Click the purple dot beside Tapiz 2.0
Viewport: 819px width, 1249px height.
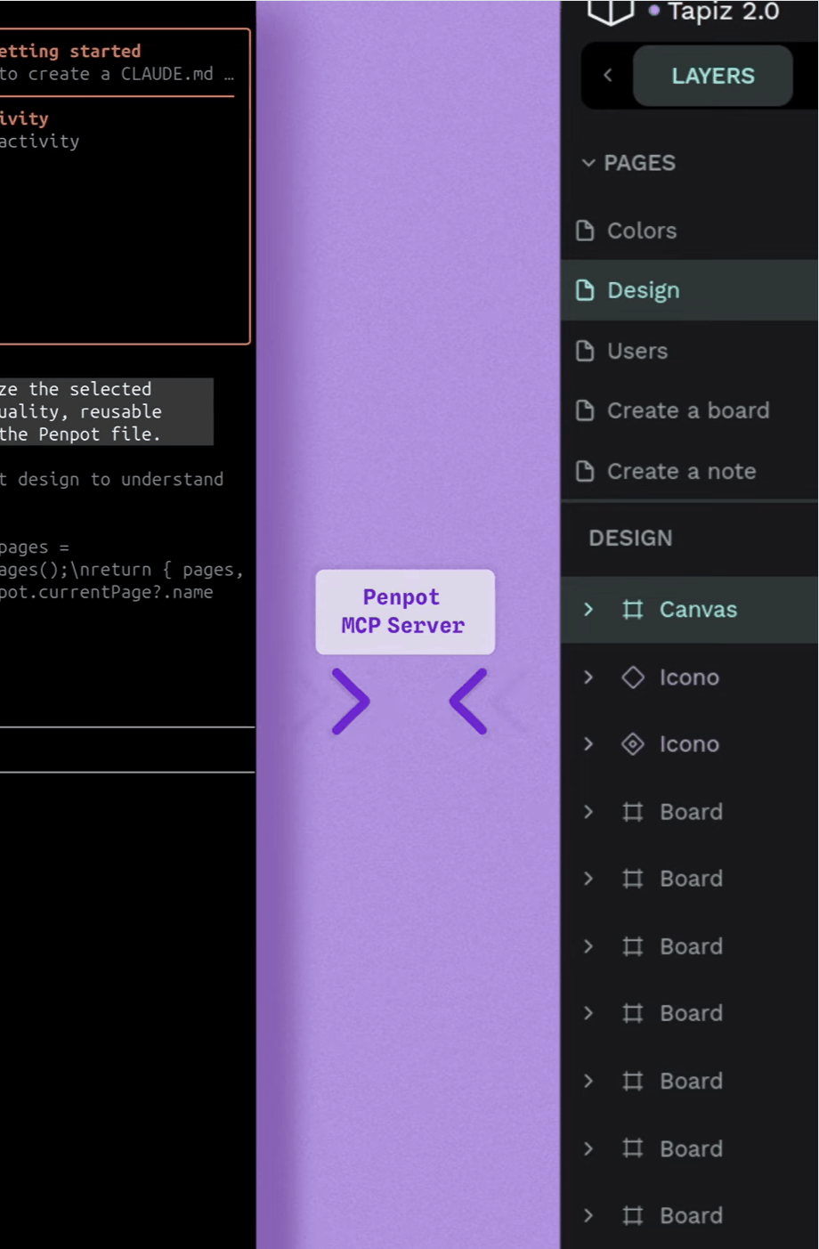pyautogui.click(x=654, y=11)
